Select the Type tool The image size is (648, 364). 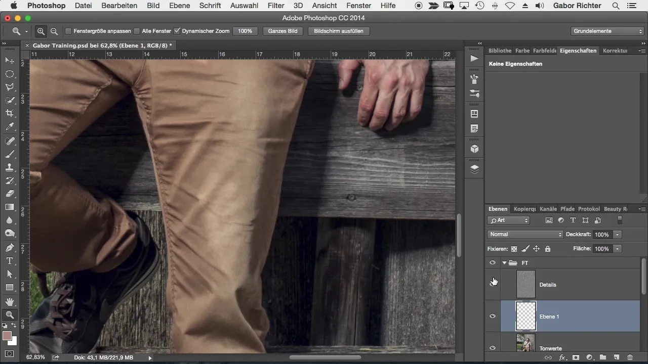10,261
